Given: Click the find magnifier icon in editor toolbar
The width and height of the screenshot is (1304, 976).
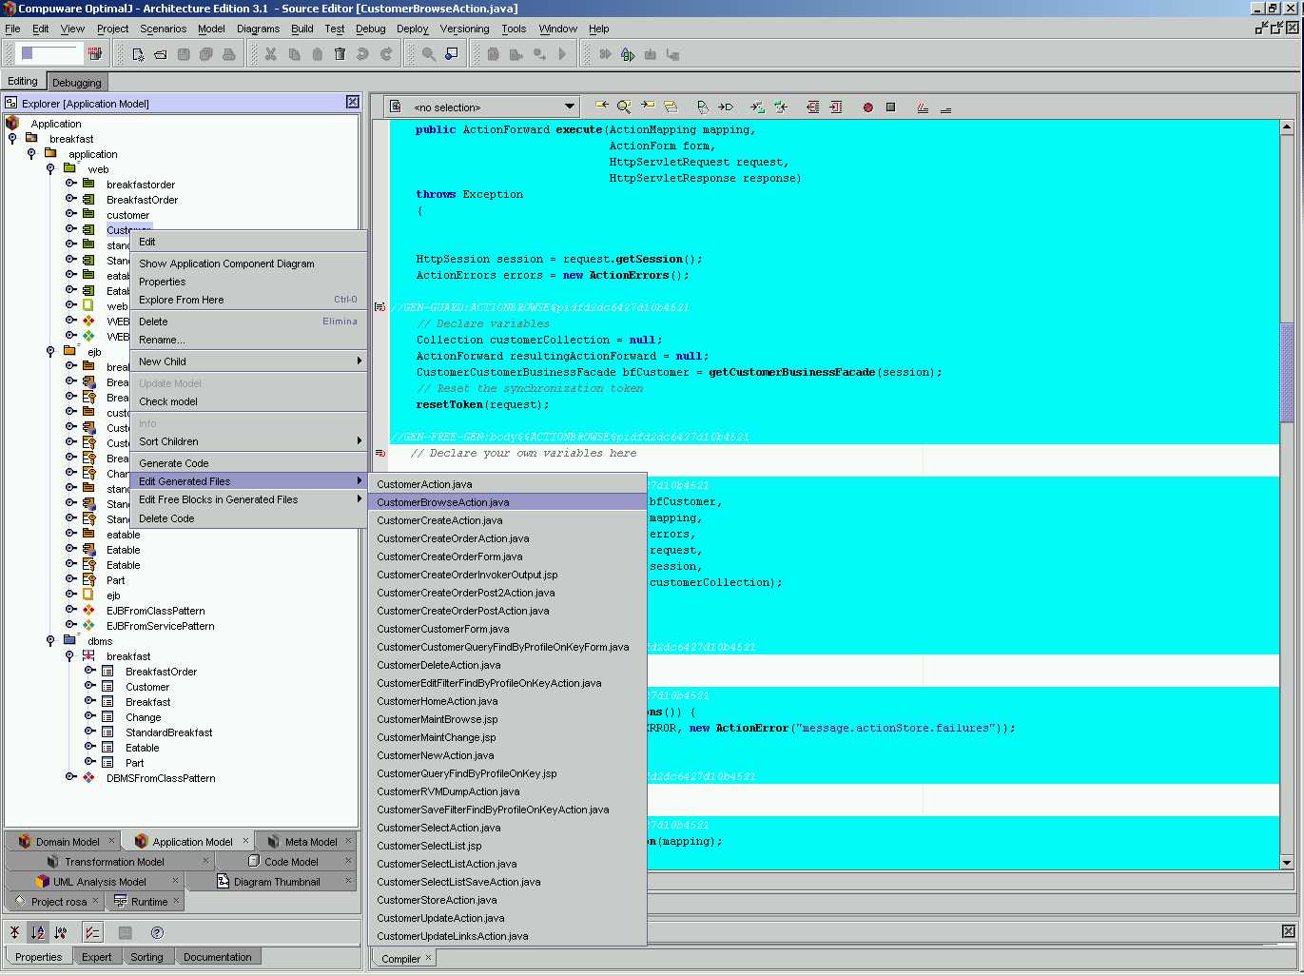Looking at the screenshot, I should coord(624,107).
